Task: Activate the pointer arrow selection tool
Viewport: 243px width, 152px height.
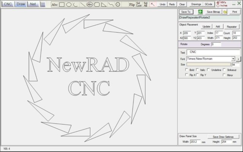Action: tap(153, 5)
